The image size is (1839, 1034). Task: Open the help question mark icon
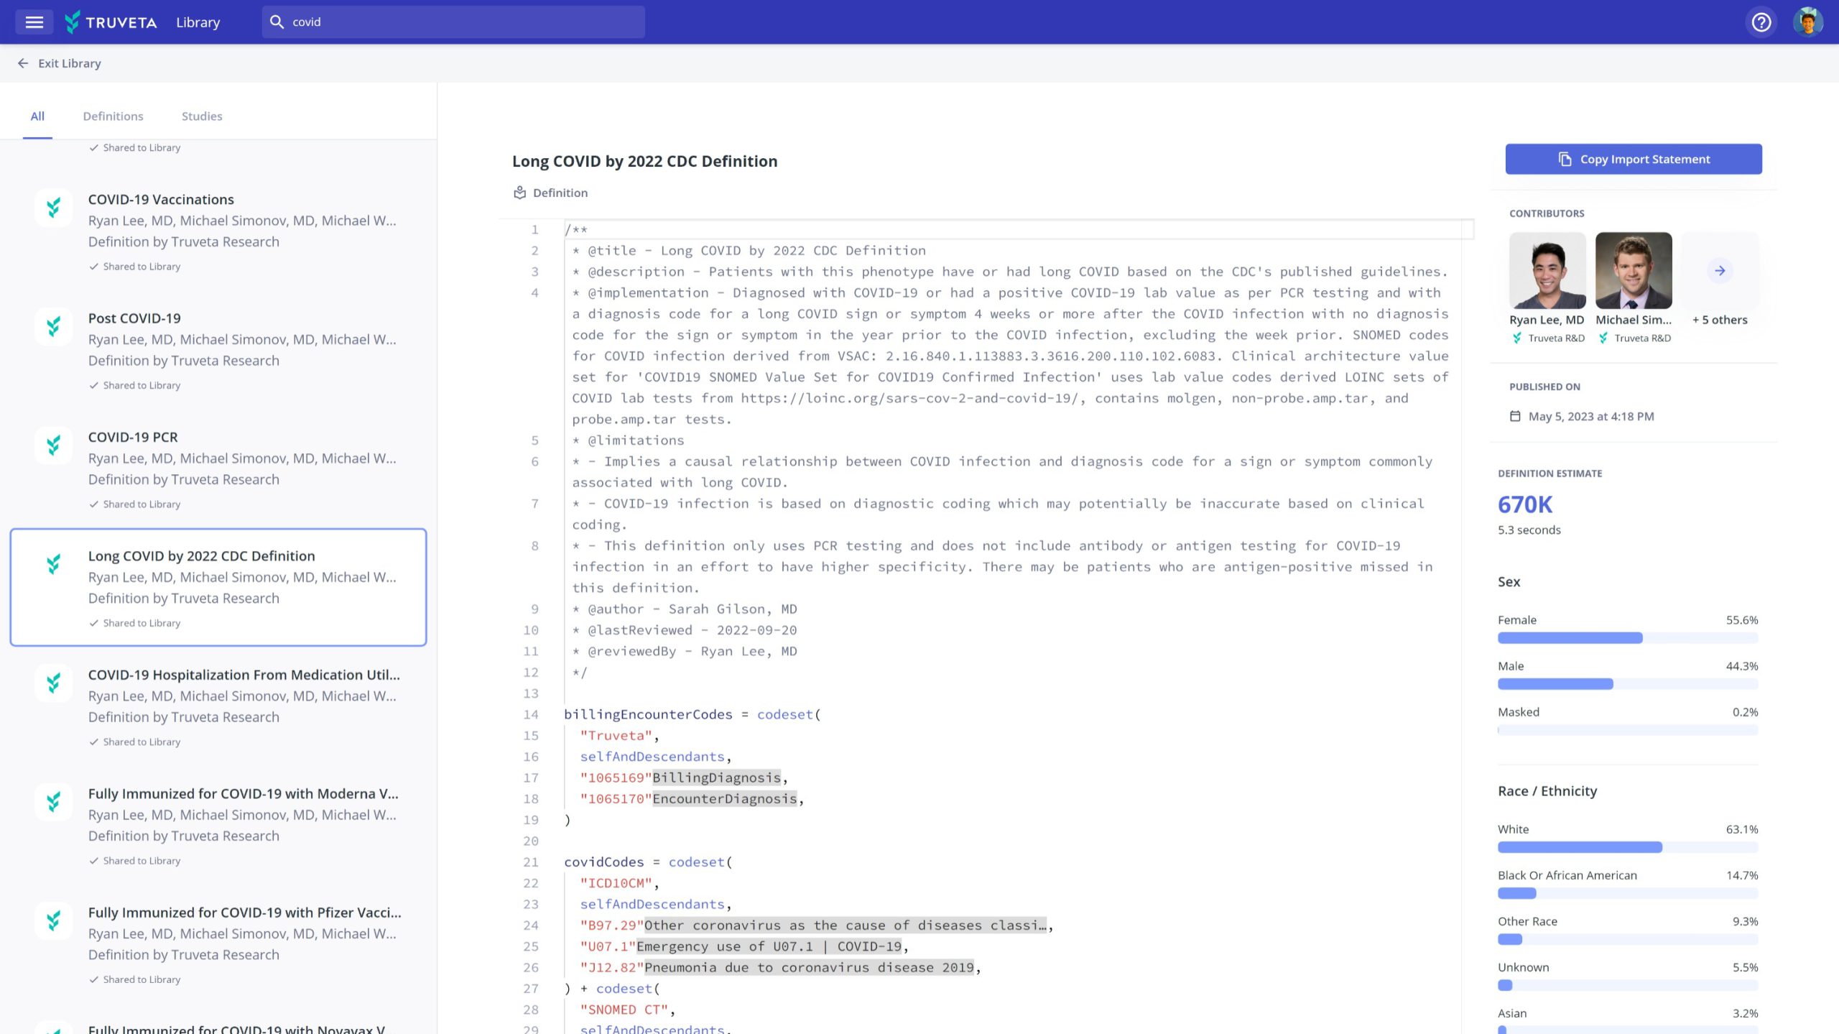click(x=1761, y=22)
